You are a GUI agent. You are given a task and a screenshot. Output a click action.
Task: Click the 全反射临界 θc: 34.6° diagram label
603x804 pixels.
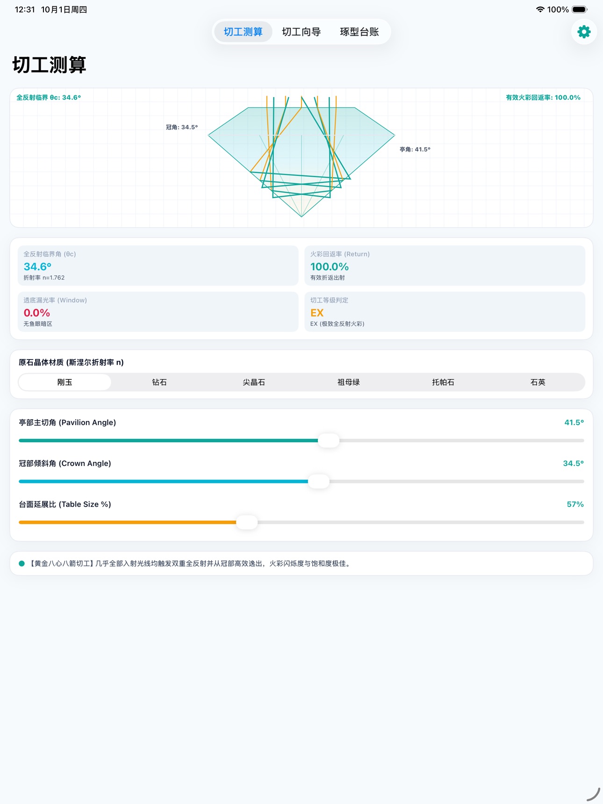click(49, 97)
